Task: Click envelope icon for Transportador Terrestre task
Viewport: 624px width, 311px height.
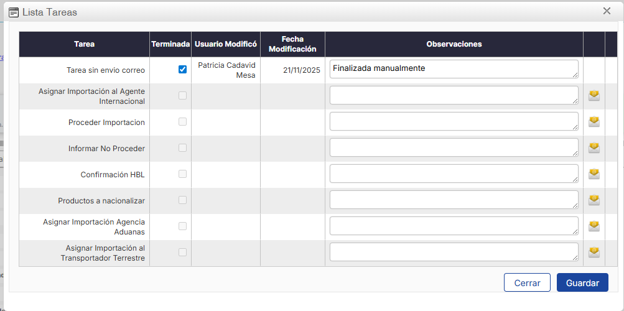Action: 594,252
